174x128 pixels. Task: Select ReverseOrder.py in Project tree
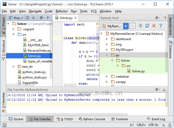37,51
